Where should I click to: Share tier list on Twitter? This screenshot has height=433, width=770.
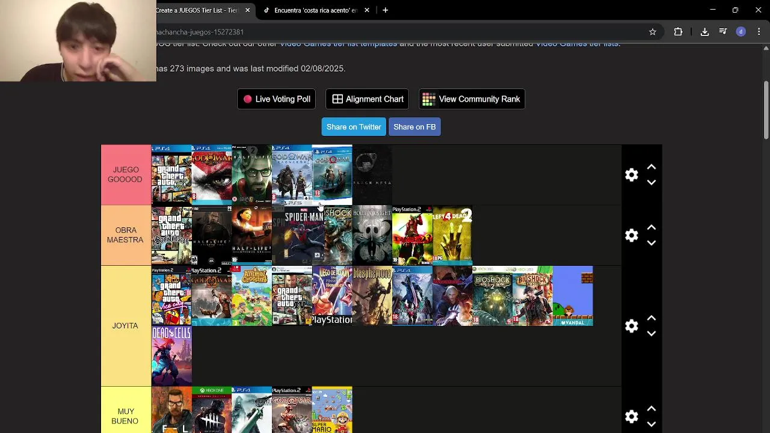coord(354,127)
